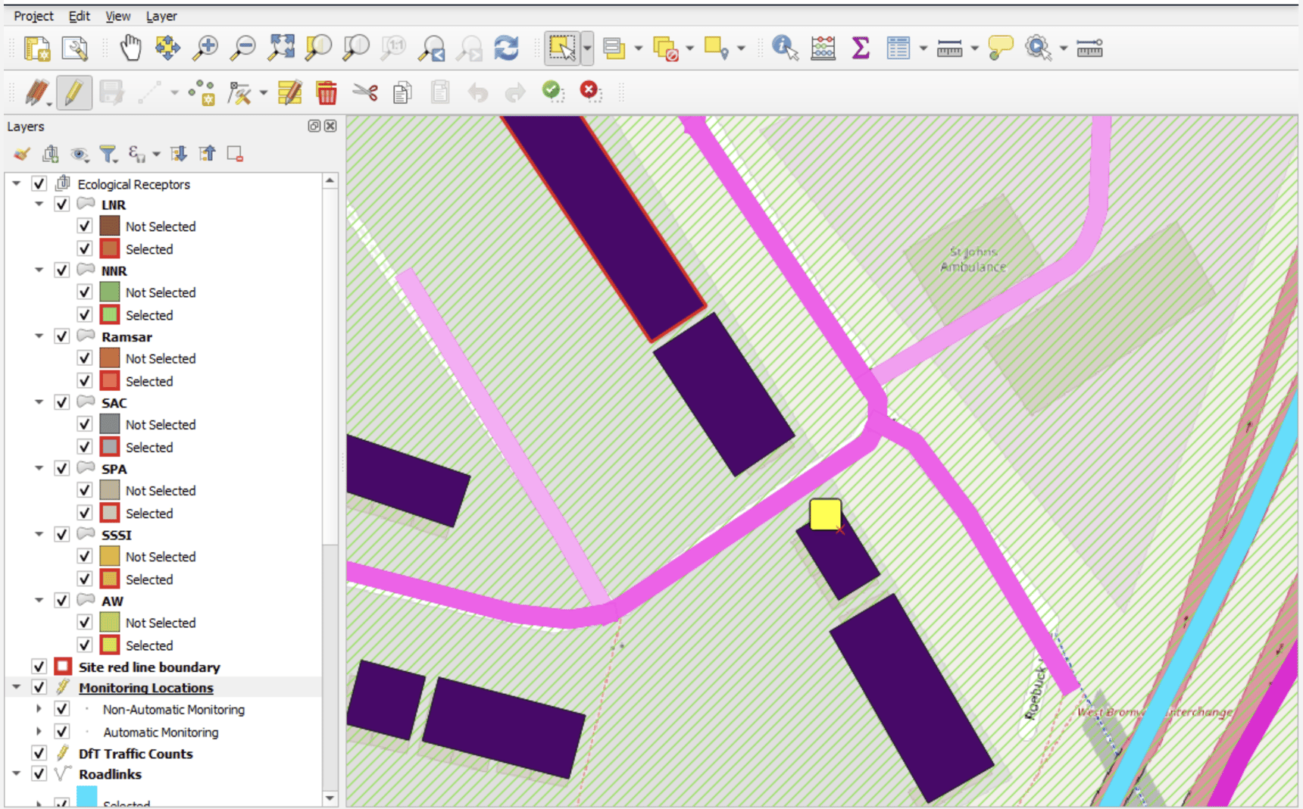Click the Statistical Summary sigma icon
The image size is (1303, 809).
[x=860, y=48]
